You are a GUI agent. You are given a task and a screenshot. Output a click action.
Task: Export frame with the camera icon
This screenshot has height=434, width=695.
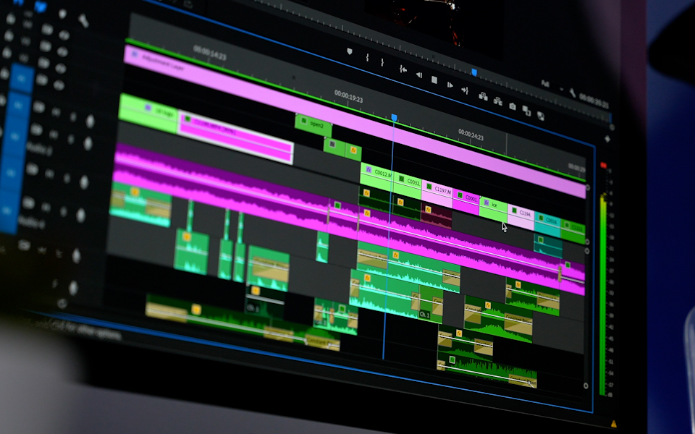click(x=513, y=106)
